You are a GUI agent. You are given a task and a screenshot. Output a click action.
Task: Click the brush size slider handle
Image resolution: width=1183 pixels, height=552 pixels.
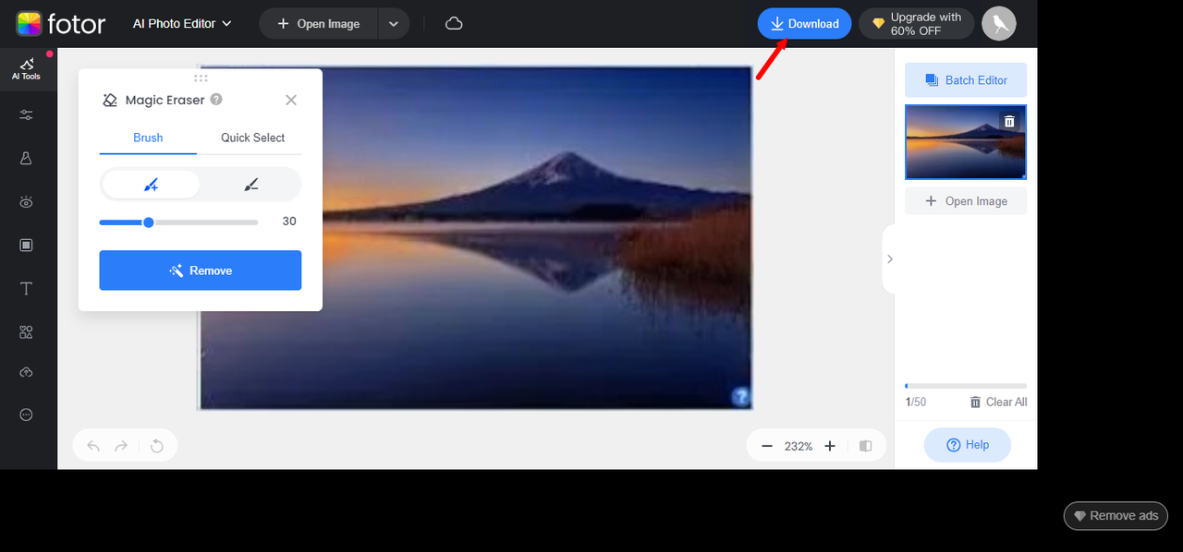[x=149, y=222]
